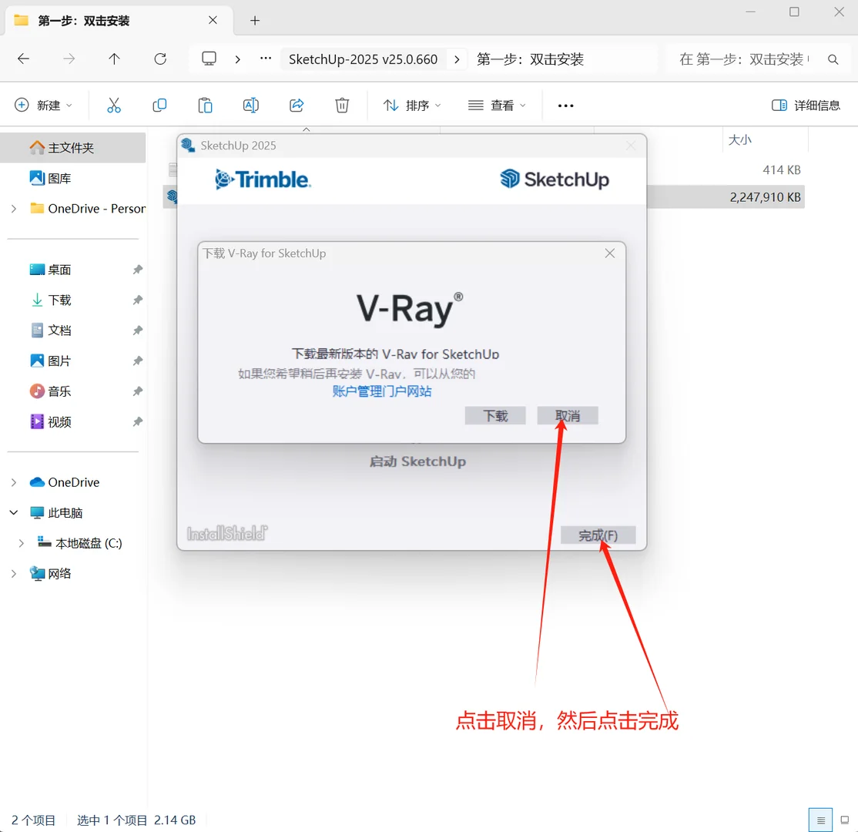Open the address bar ellipsis for hidden folders
Viewport: 858px width, 832px height.
coord(266,58)
